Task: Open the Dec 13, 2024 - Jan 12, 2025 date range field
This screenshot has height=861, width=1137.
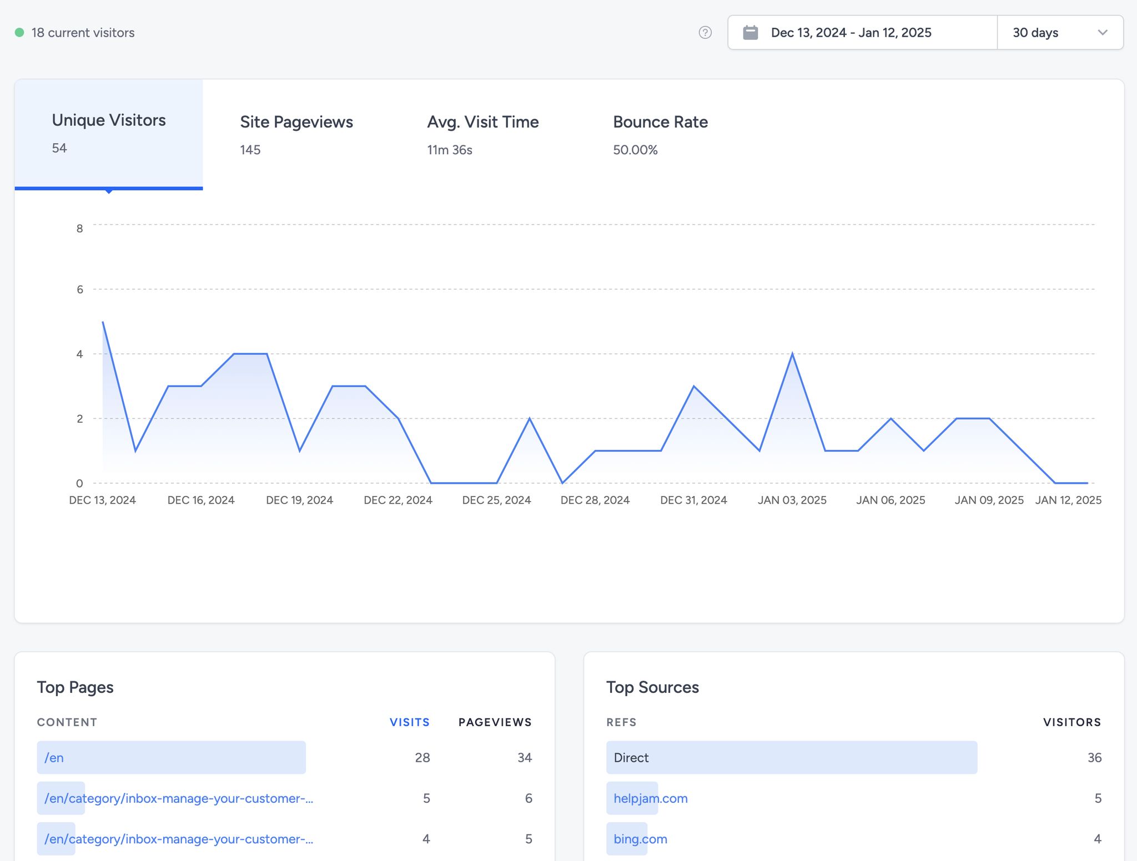Action: pos(863,33)
